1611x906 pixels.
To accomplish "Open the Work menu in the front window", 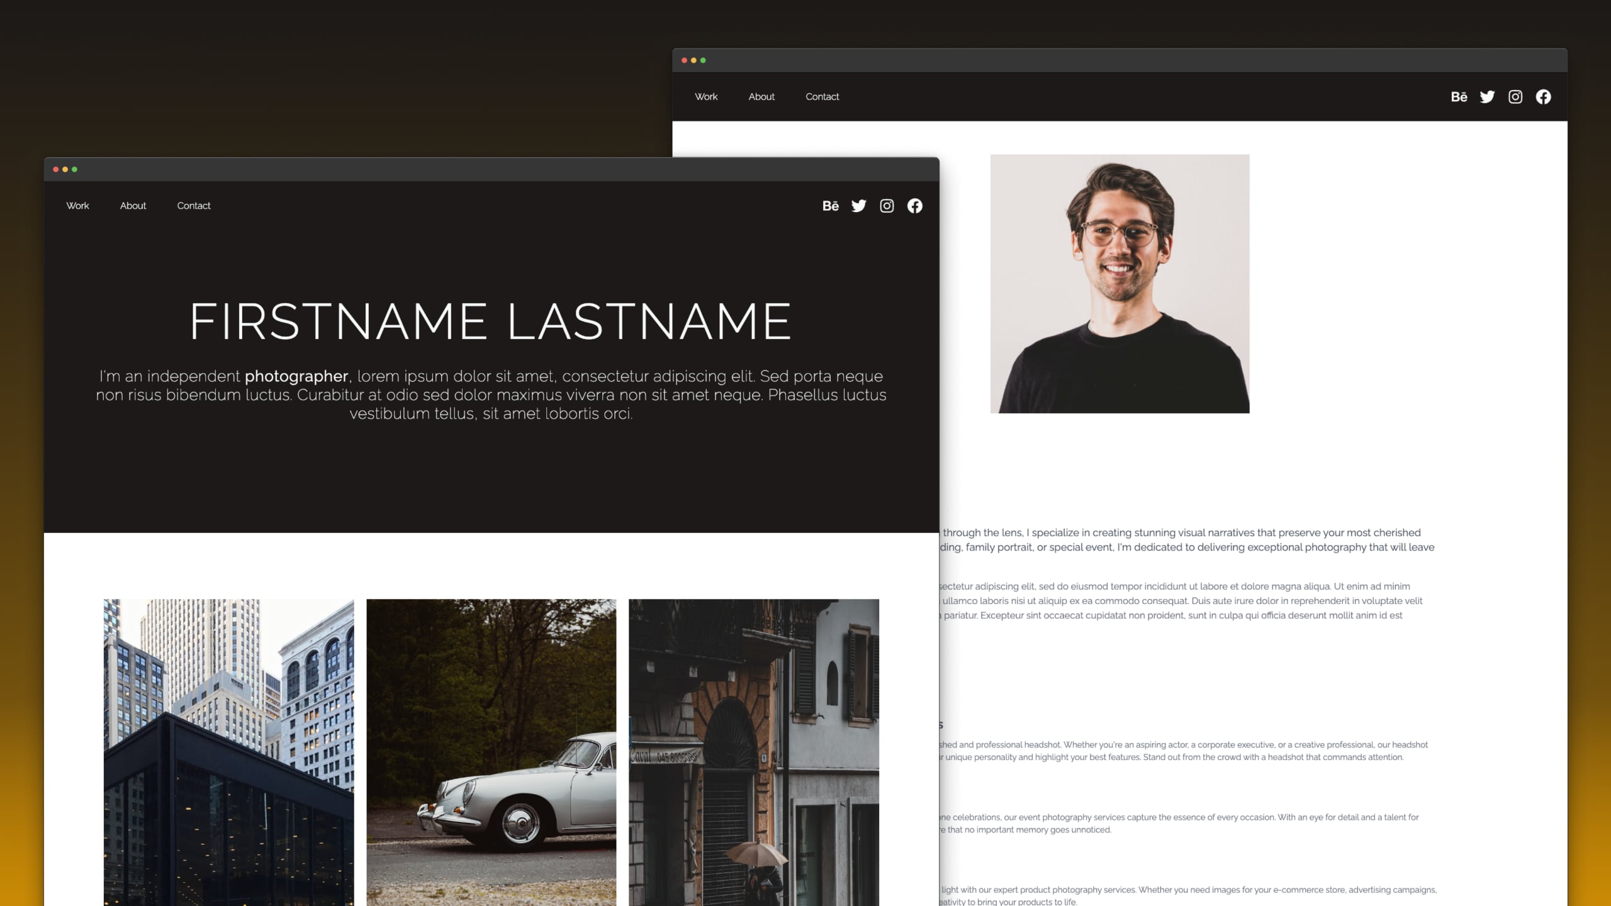I will [x=77, y=206].
